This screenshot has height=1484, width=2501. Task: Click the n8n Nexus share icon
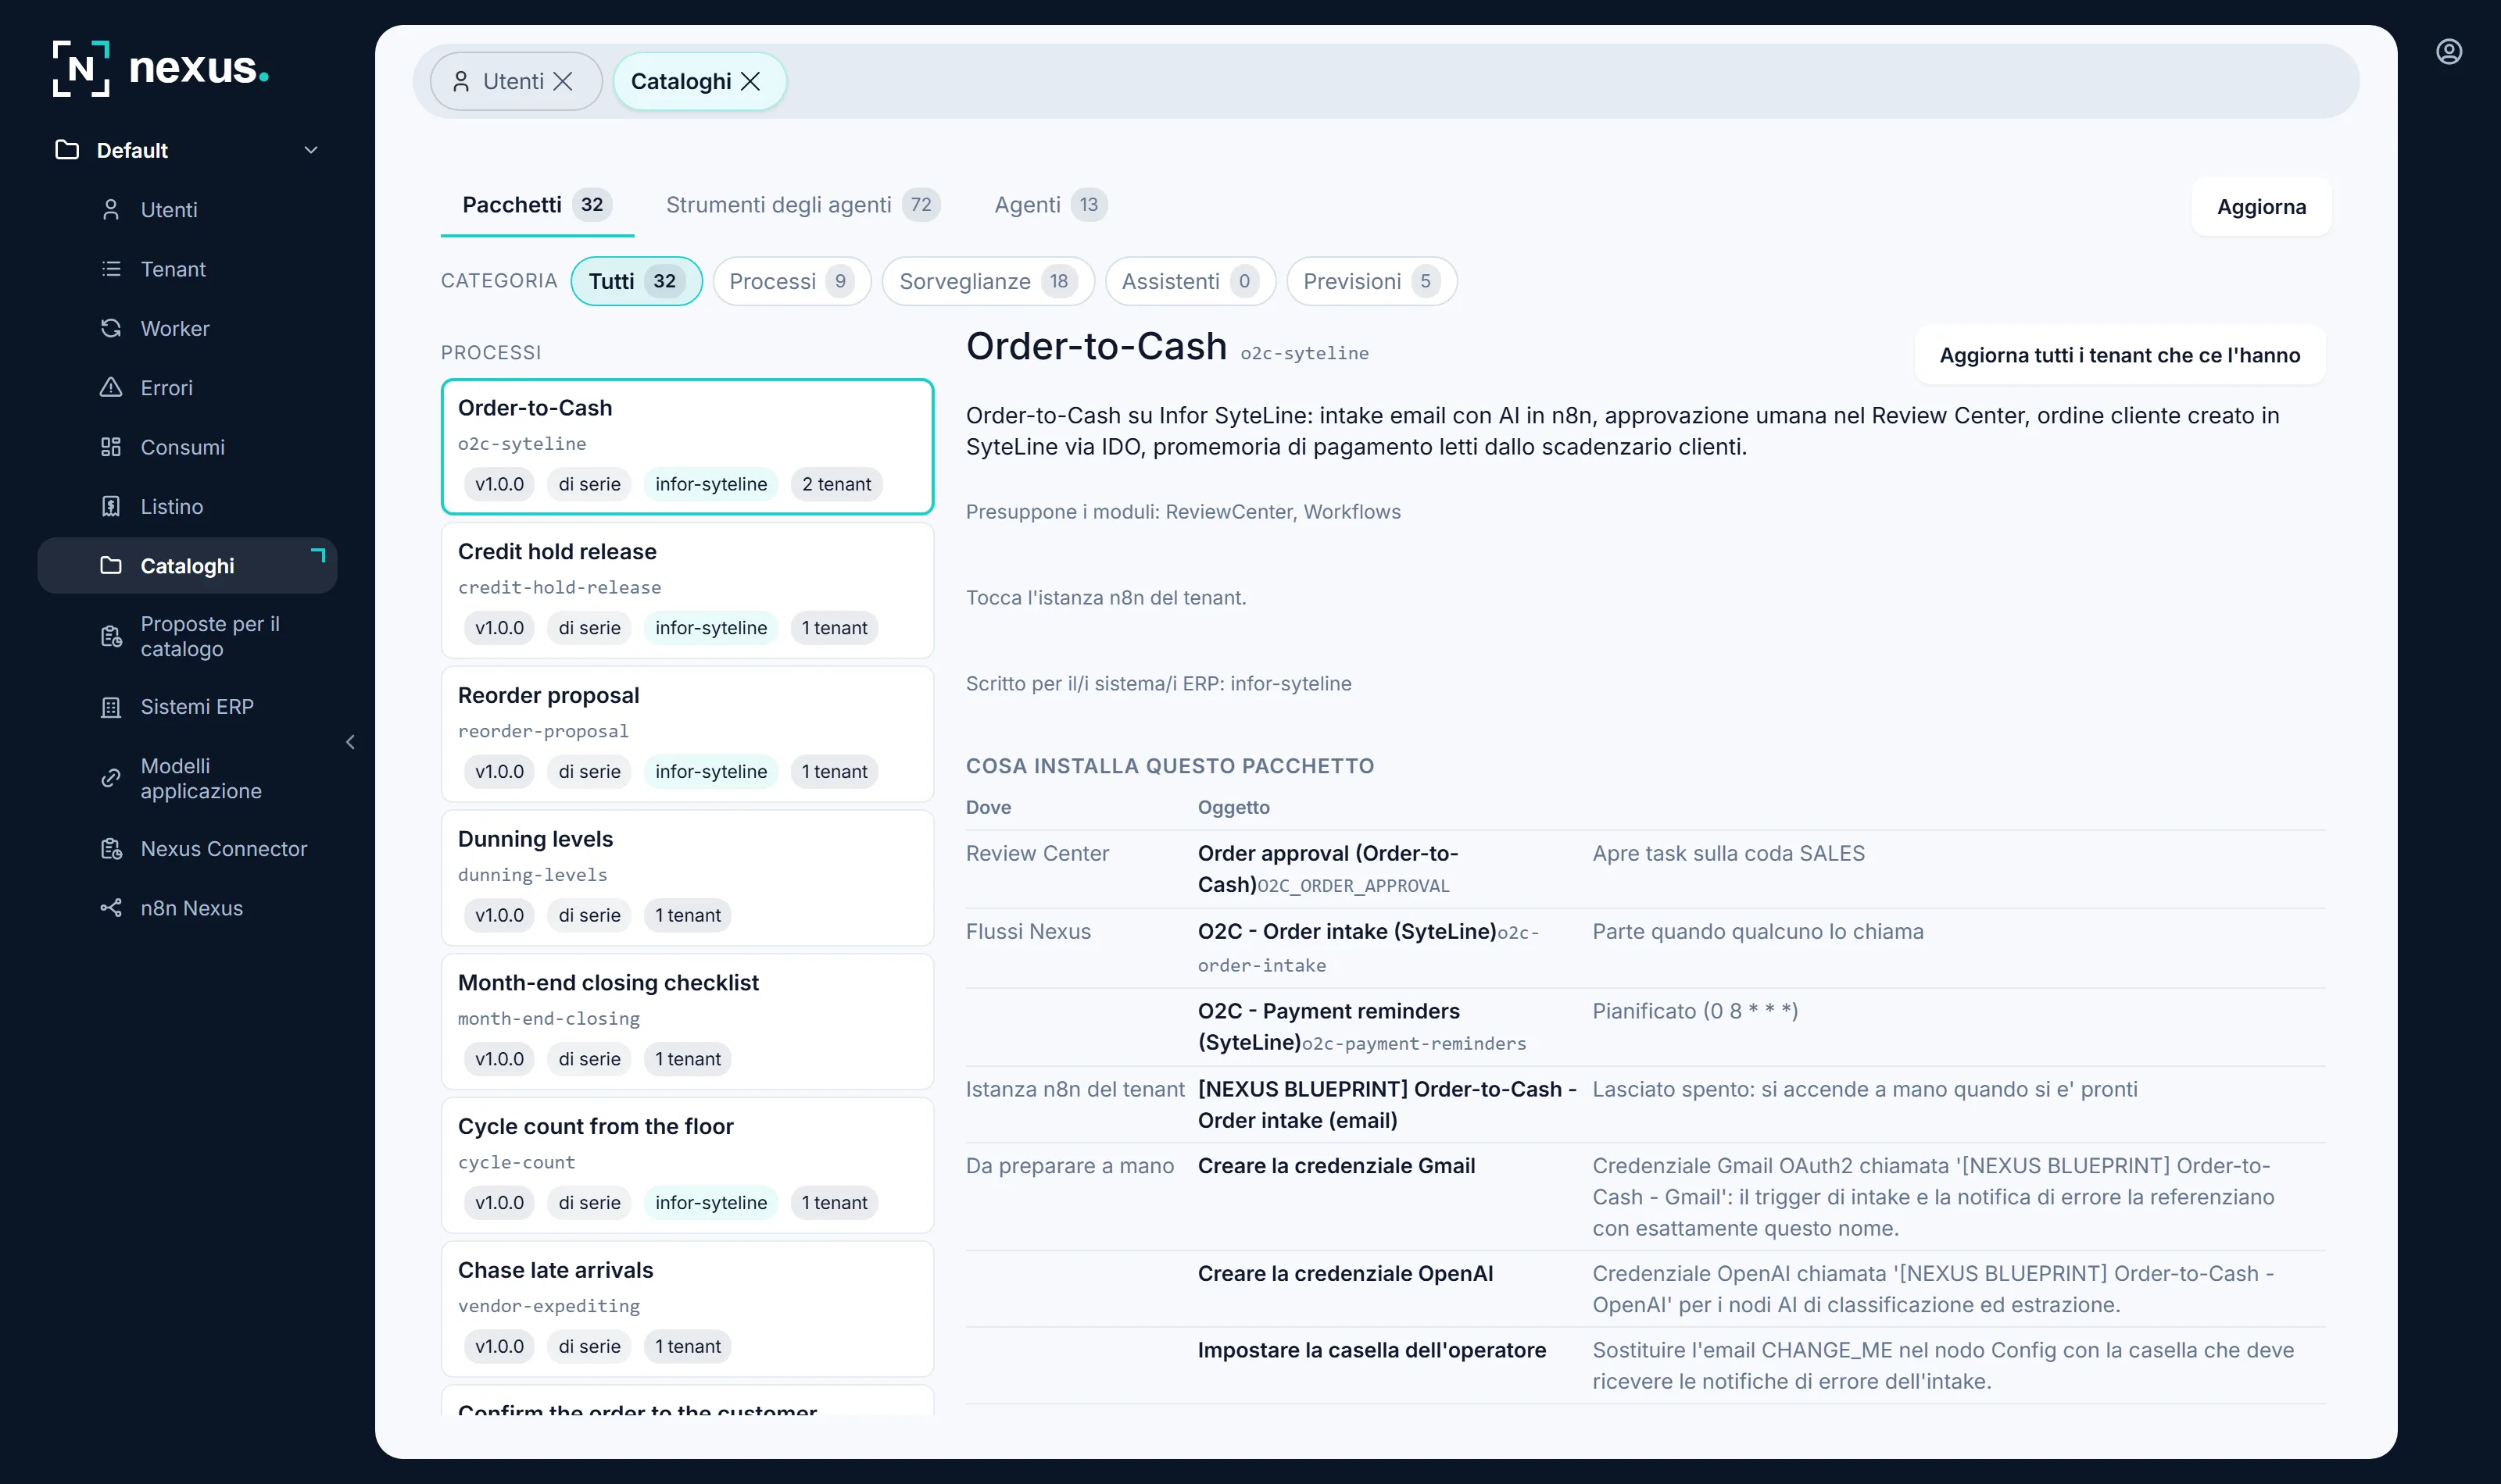pos(111,908)
